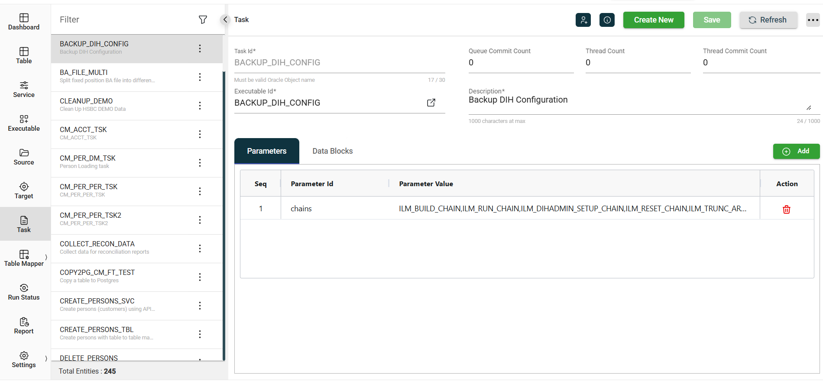Screen dimensions: 823x384
Task: Select the Parameters tab
Action: pyautogui.click(x=266, y=151)
